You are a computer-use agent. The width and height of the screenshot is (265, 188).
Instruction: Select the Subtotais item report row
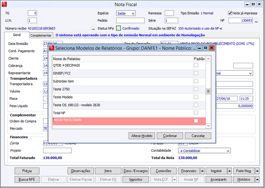(129, 81)
